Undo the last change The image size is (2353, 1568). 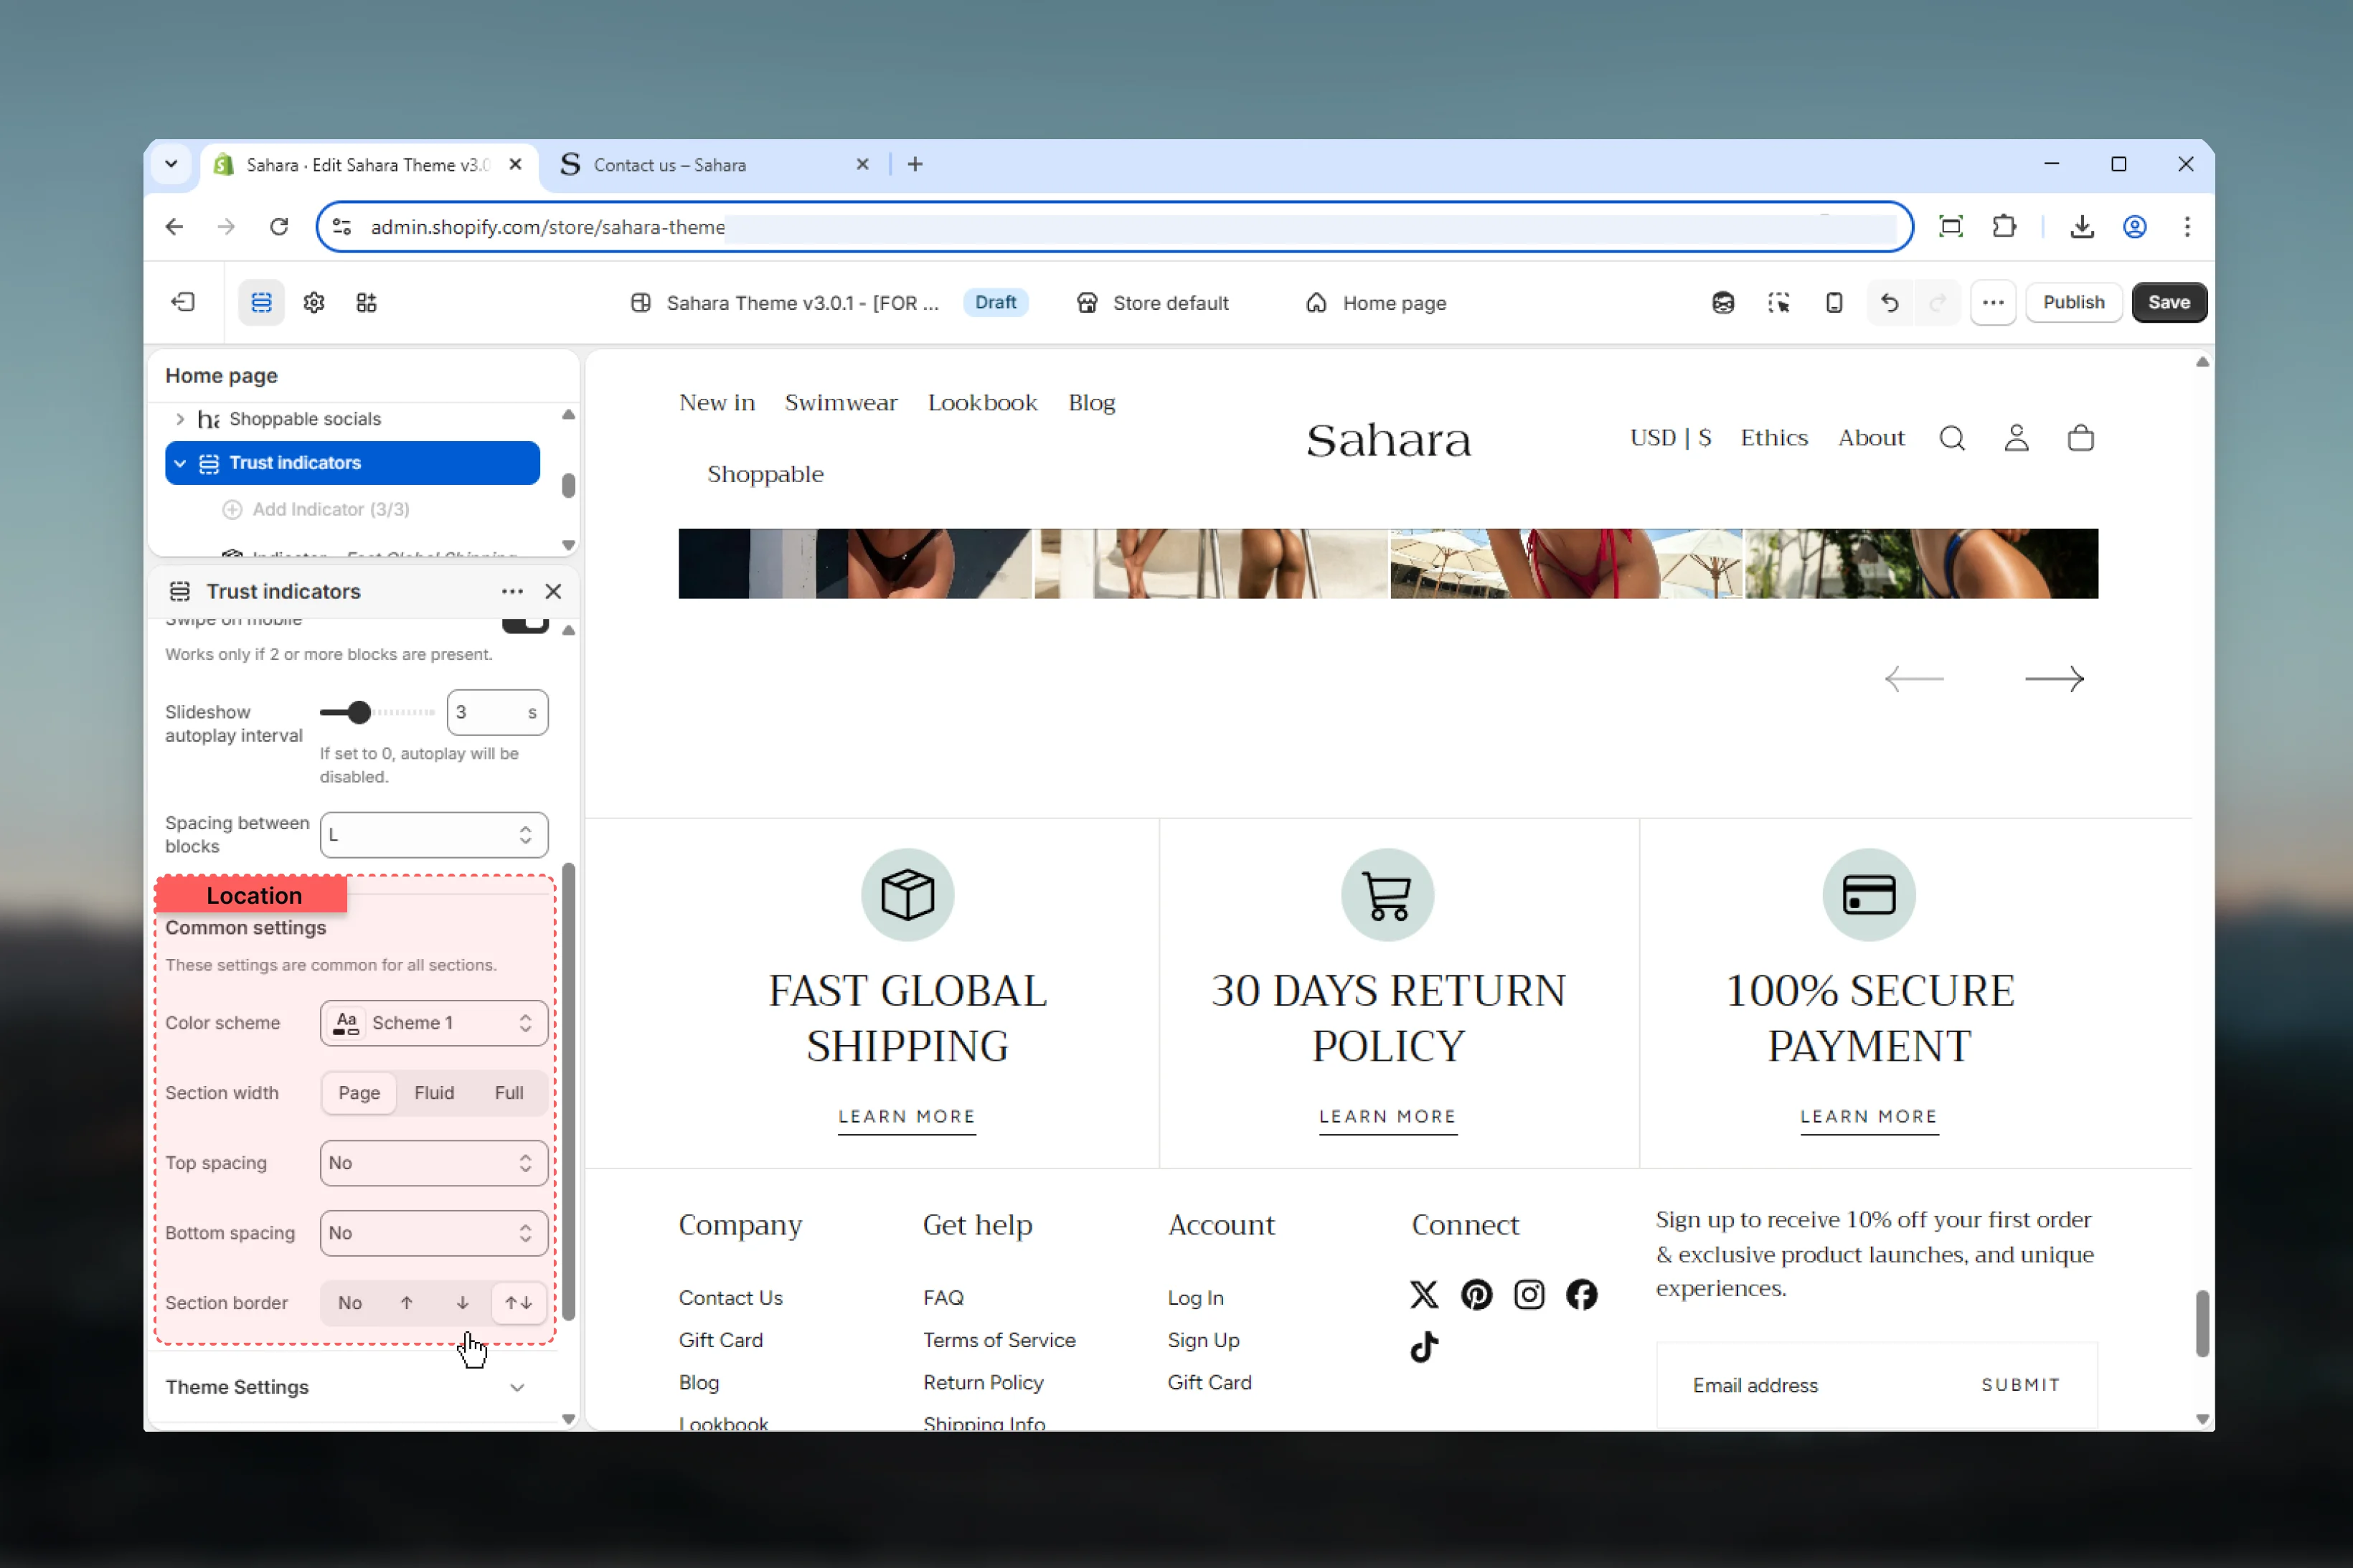(x=1889, y=302)
